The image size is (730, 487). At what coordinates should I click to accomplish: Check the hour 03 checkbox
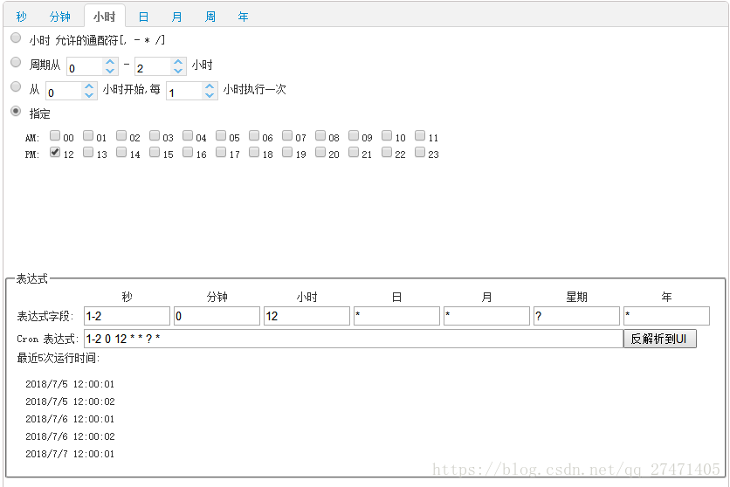155,135
